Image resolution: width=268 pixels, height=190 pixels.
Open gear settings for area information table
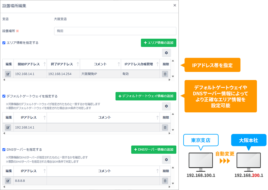point(166,53)
